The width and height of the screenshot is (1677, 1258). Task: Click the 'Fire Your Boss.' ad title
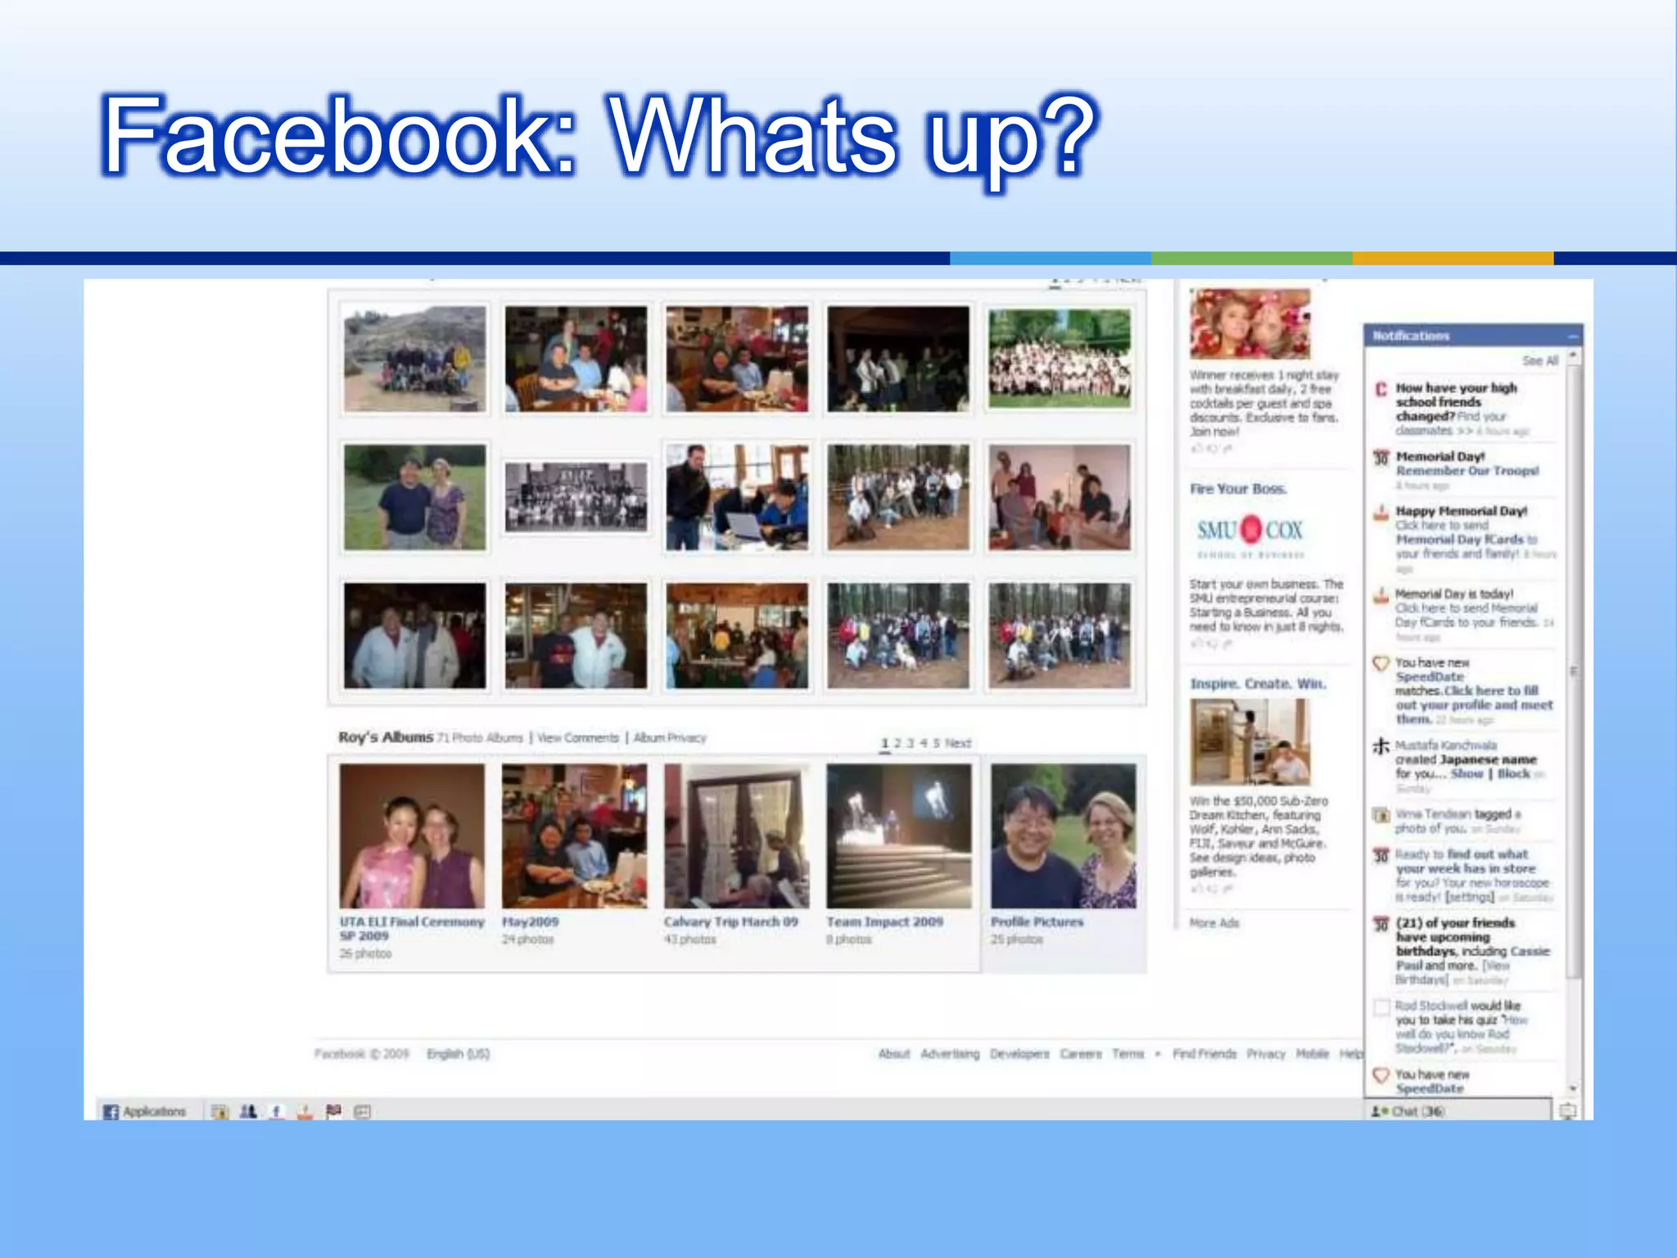(x=1238, y=489)
